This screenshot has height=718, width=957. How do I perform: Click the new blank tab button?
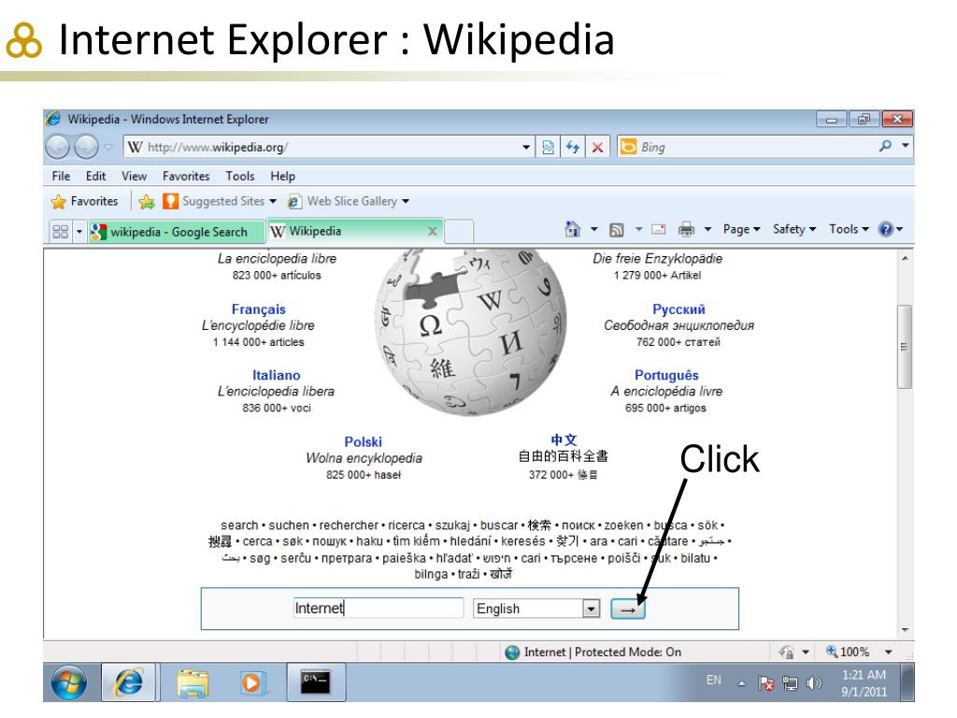pos(459,232)
